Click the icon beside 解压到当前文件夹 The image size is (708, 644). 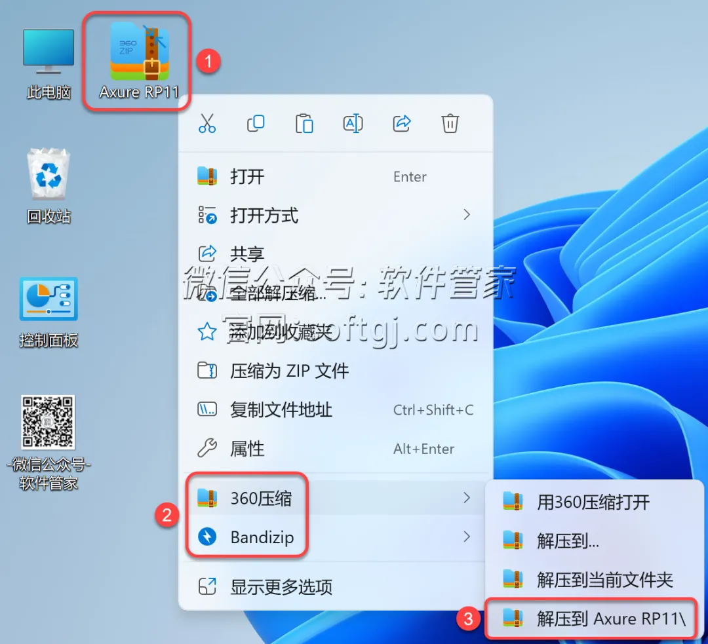click(x=513, y=579)
